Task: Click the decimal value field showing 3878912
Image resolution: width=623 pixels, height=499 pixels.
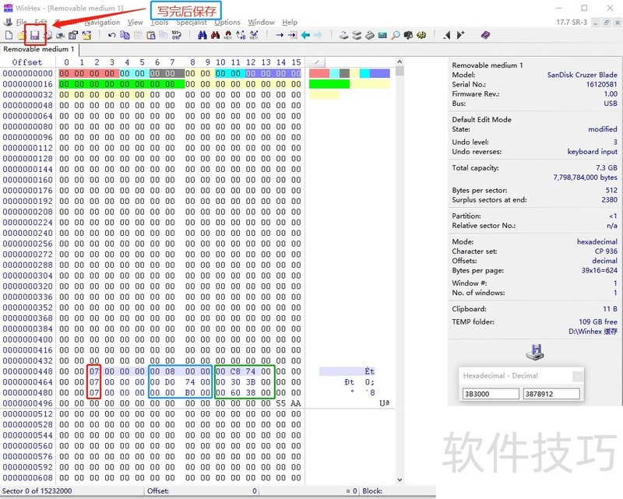Action: [551, 394]
